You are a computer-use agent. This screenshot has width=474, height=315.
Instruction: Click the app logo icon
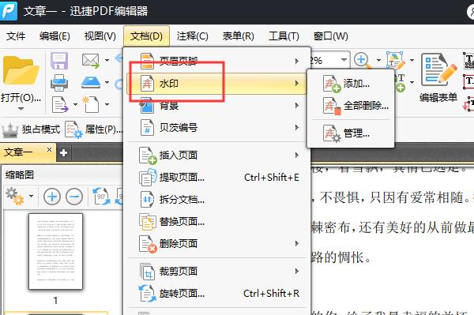coord(9,10)
